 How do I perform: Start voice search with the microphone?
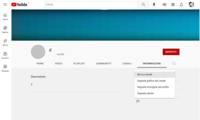(x=154, y=5)
